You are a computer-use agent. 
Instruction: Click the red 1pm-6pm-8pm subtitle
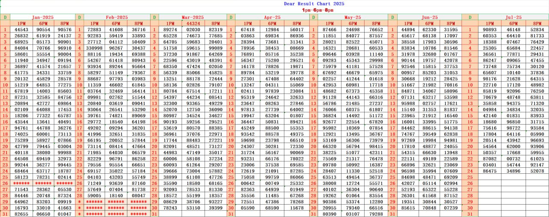tap(317, 9)
